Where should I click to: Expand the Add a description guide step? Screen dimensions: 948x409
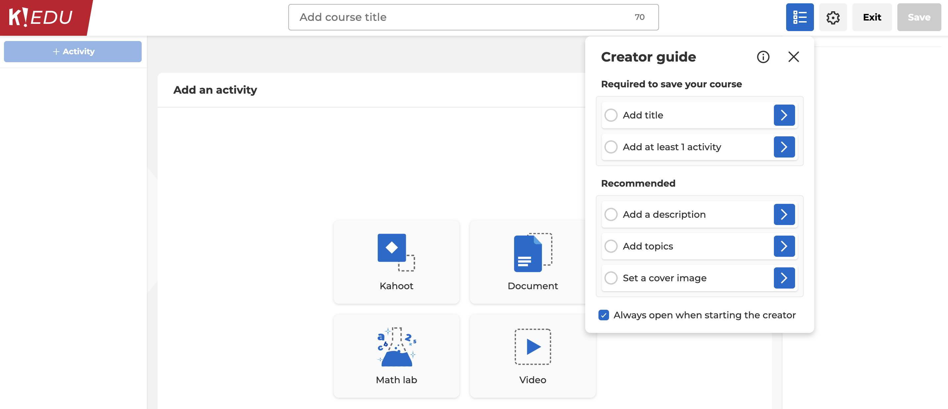[x=784, y=214]
